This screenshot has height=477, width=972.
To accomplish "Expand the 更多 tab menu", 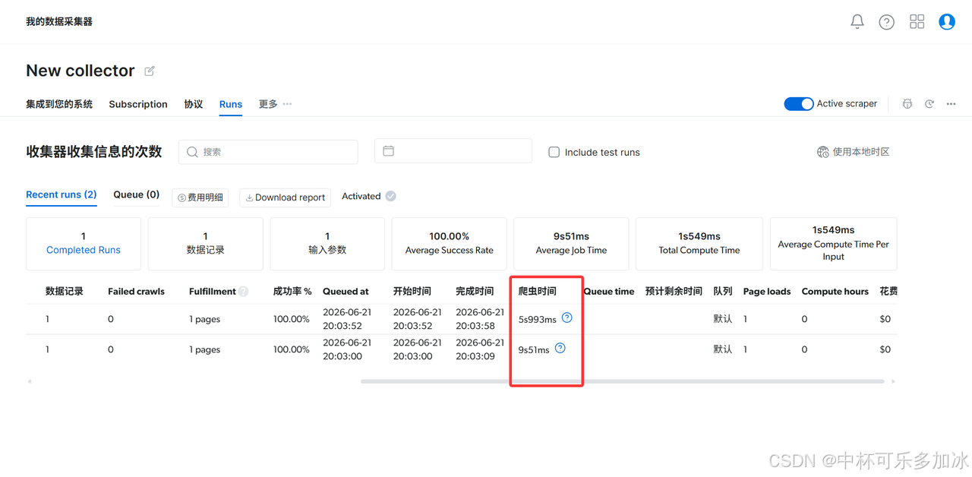I will [275, 104].
